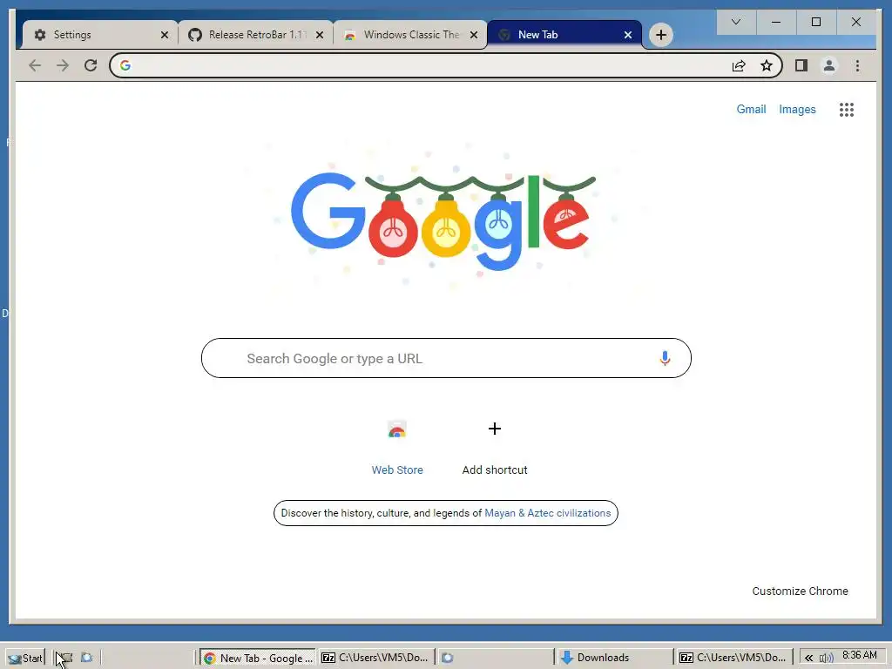Viewport: 892px width, 669px height.
Task: Share this page icon in address bar
Action: click(739, 66)
